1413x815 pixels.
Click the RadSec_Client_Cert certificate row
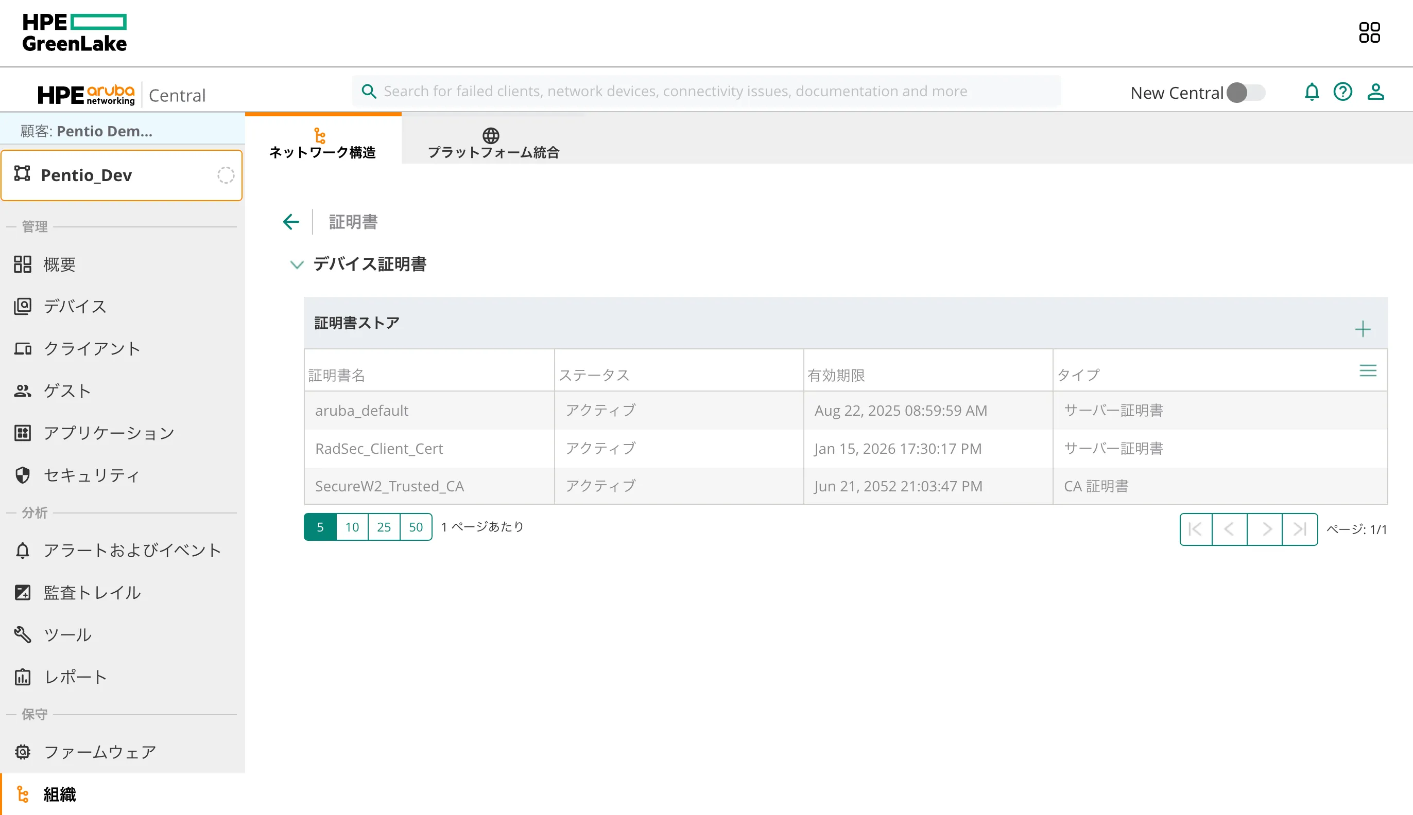[378, 448]
